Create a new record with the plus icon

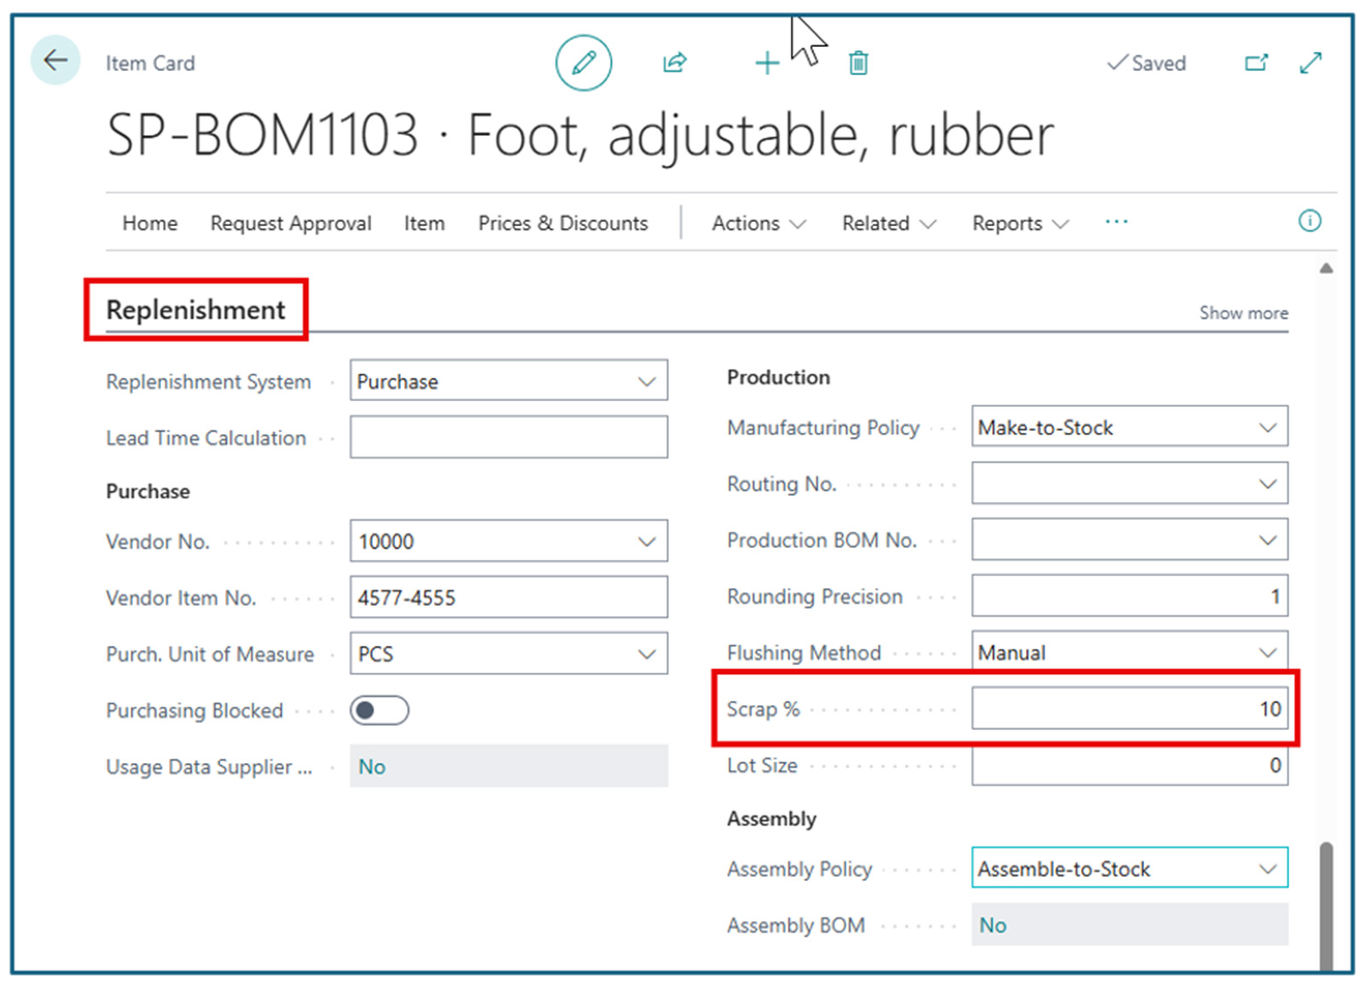(766, 62)
